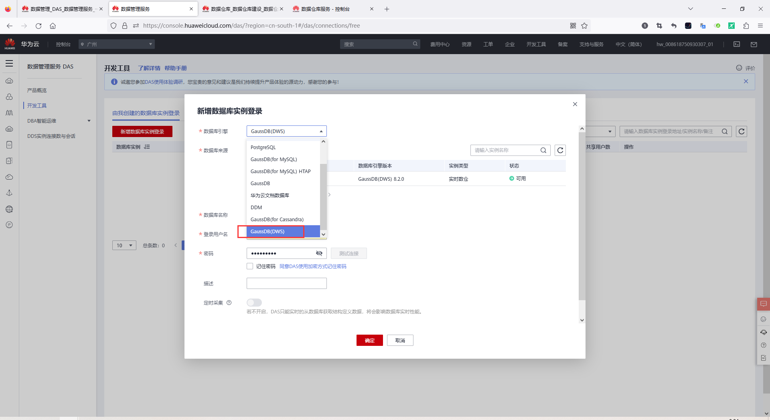Select highlighted GaussDB(DWS) option
Image resolution: width=770 pixels, height=420 pixels.
coord(283,232)
